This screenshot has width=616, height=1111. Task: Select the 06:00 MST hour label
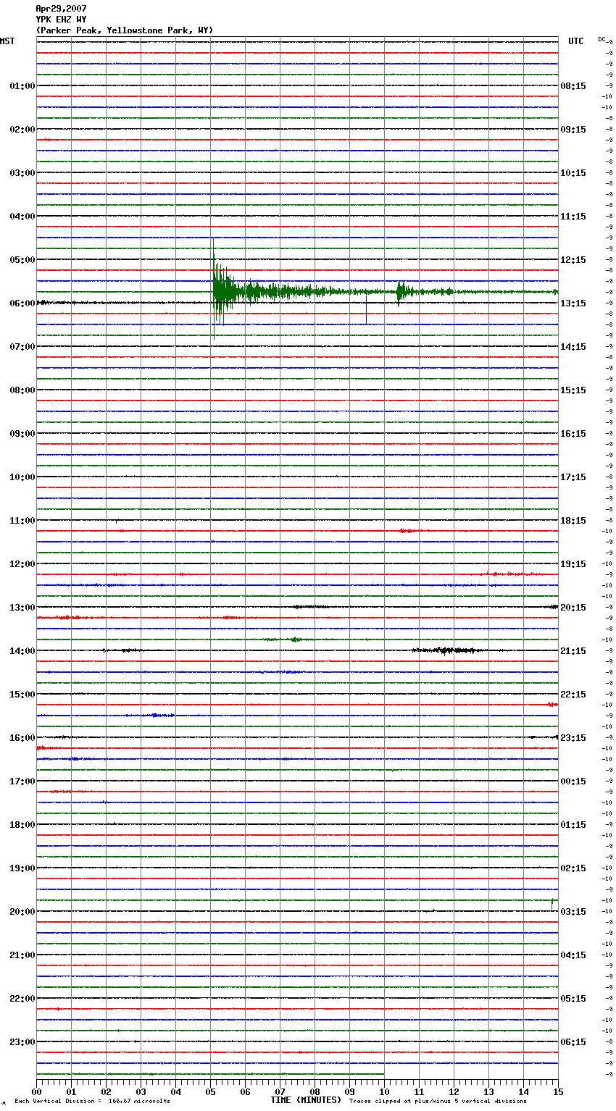[x=22, y=303]
